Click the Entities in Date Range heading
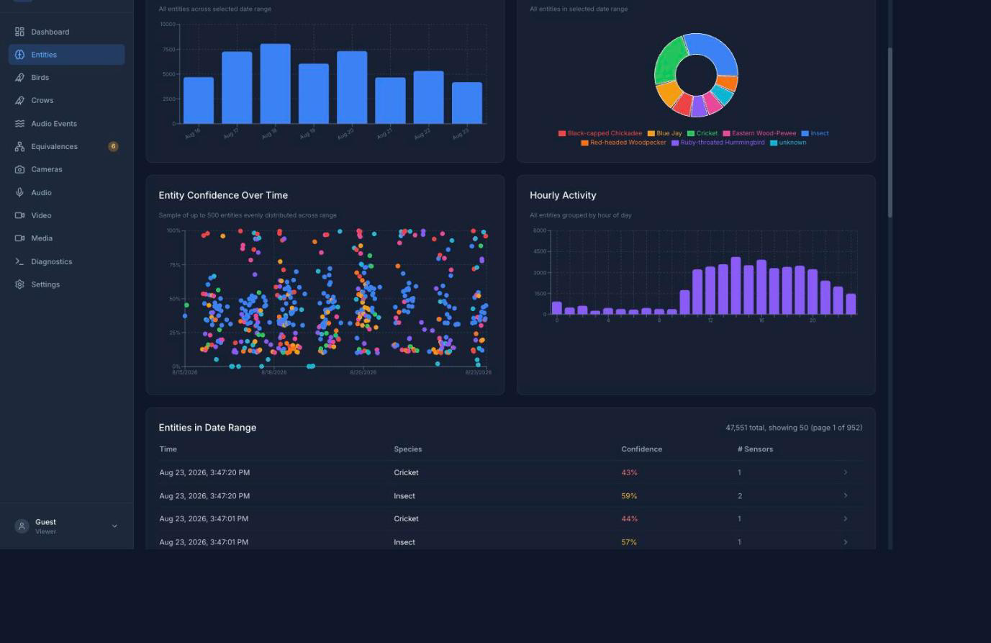991x643 pixels. 207,428
